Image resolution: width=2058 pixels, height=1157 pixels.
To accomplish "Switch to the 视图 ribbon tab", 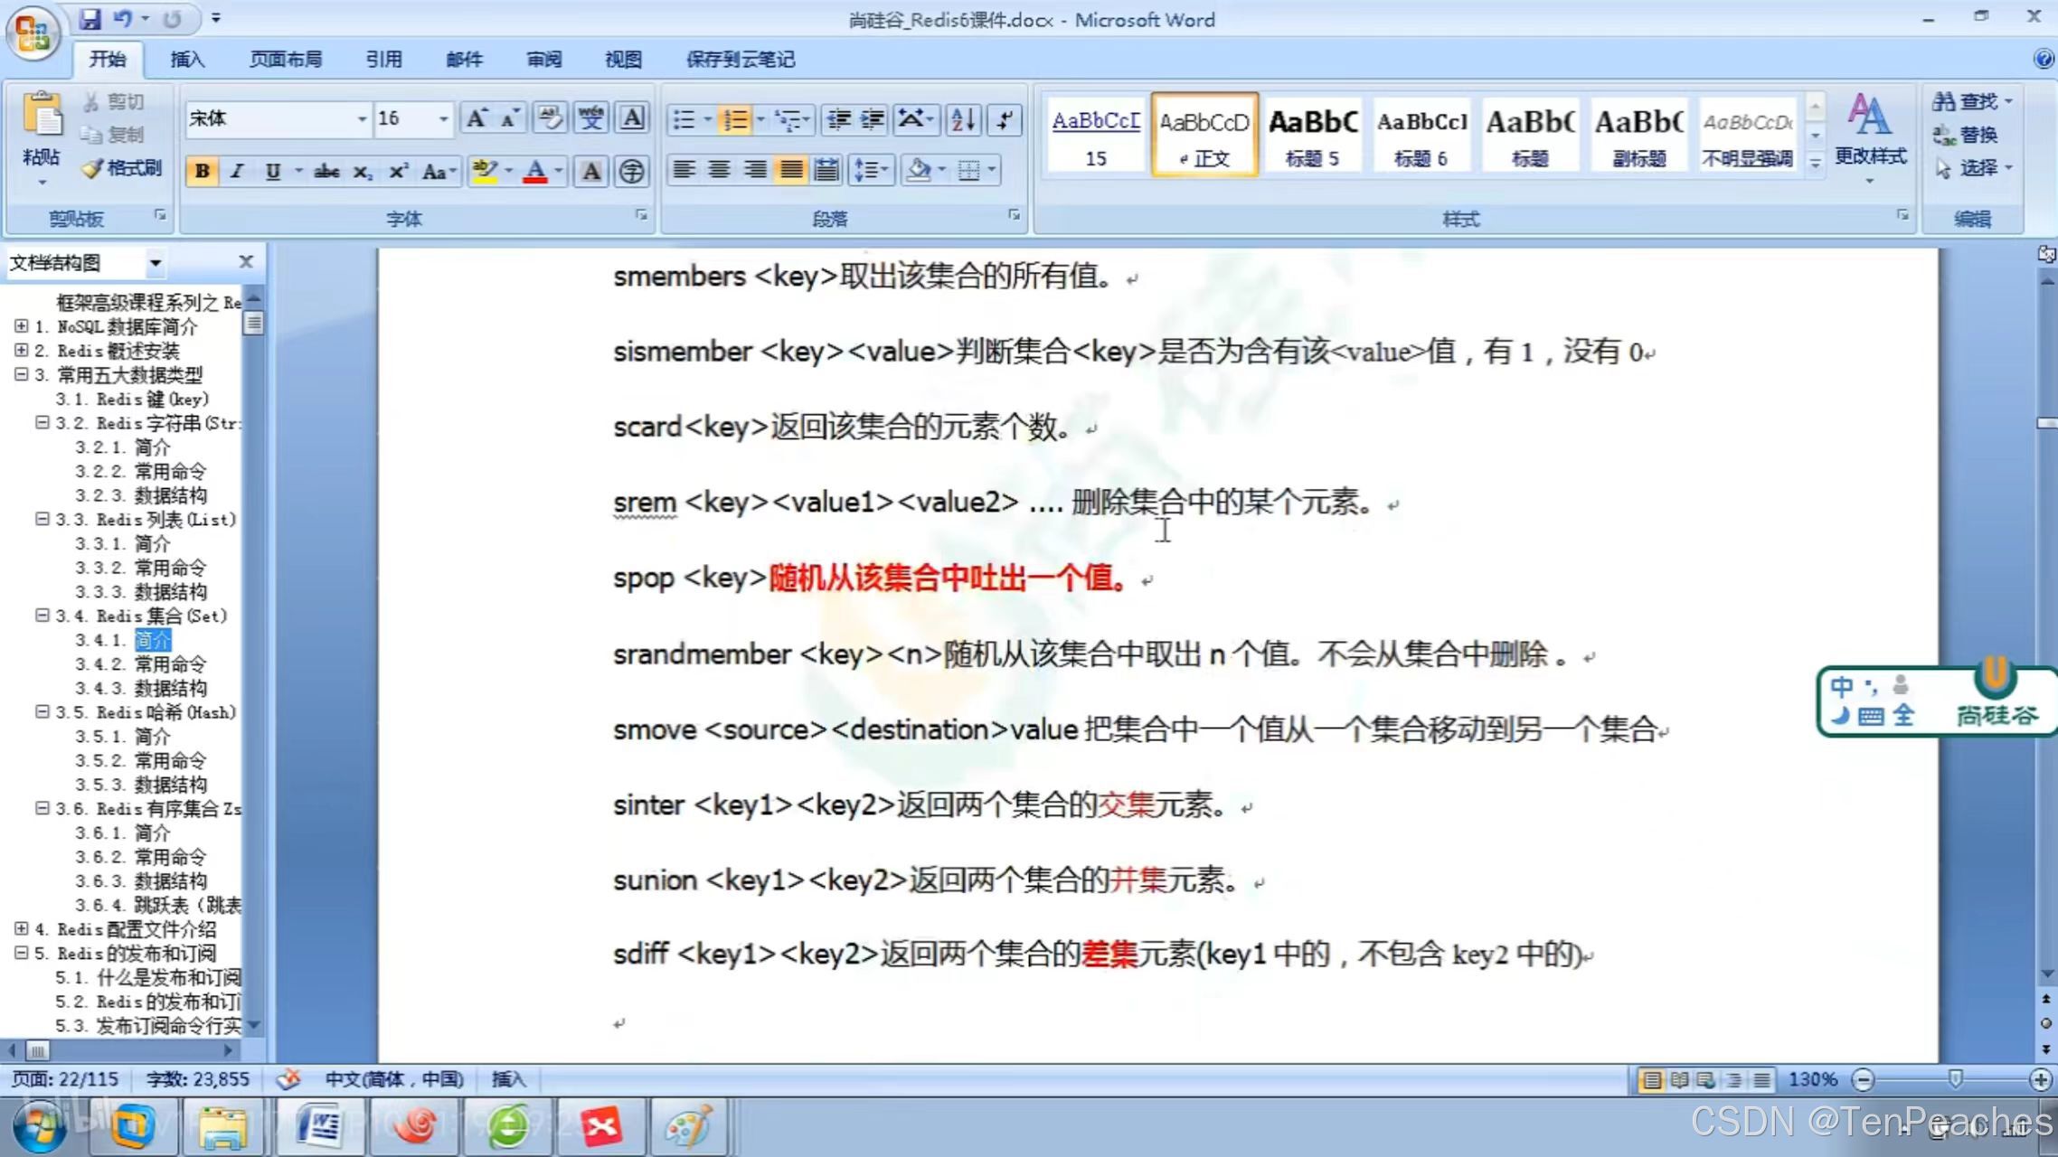I will [x=623, y=60].
